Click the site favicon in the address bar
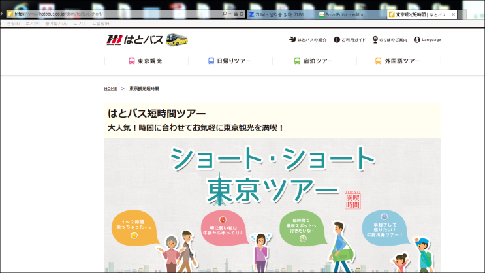Viewport: 485px width, 273px height. pyautogui.click(x=10, y=14)
